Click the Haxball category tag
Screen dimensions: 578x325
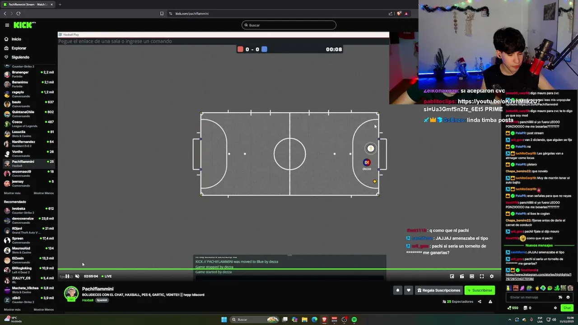[x=88, y=300]
